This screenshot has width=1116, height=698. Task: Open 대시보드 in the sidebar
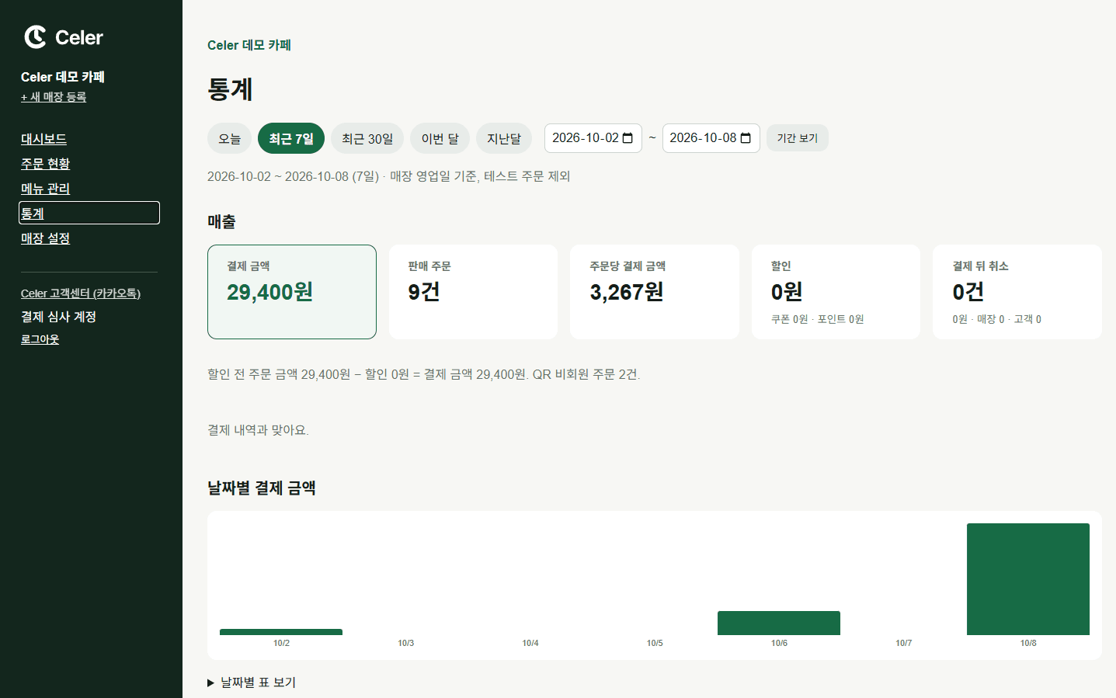point(43,139)
